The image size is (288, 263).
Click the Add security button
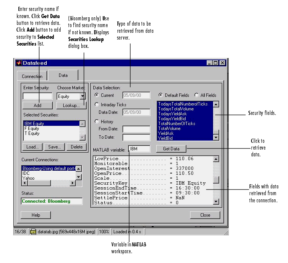[37, 106]
